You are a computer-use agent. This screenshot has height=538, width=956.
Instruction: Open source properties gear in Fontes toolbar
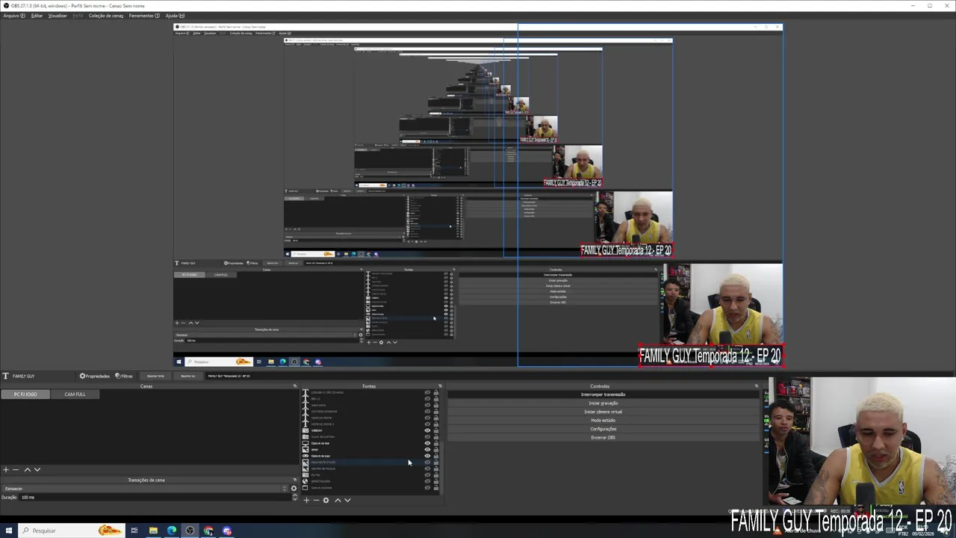(326, 500)
